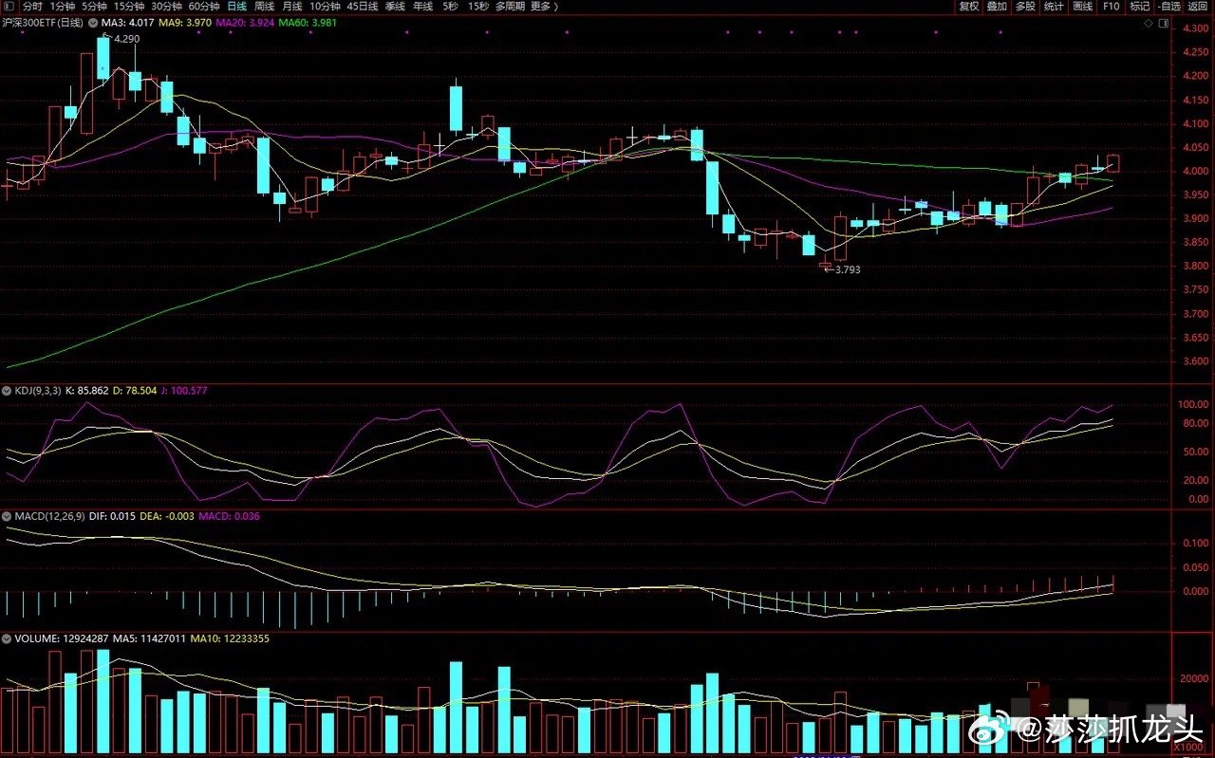1215x758 pixels.
Task: Click the 复权 button
Action: pos(968,6)
